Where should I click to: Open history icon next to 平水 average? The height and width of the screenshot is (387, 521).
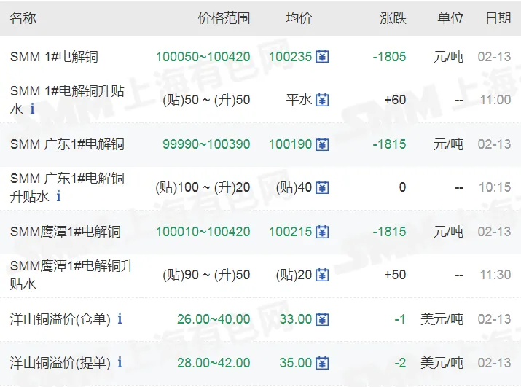point(322,100)
